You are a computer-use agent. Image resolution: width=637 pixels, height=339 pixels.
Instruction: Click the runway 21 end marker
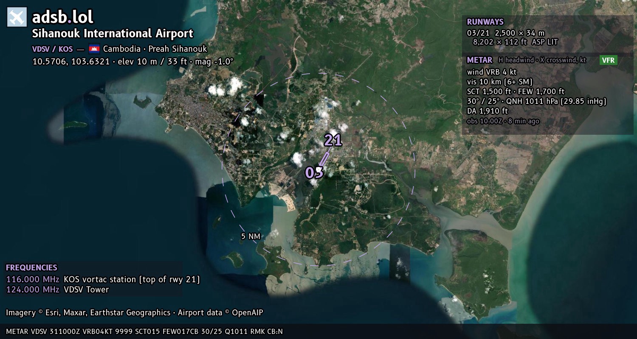(x=333, y=140)
